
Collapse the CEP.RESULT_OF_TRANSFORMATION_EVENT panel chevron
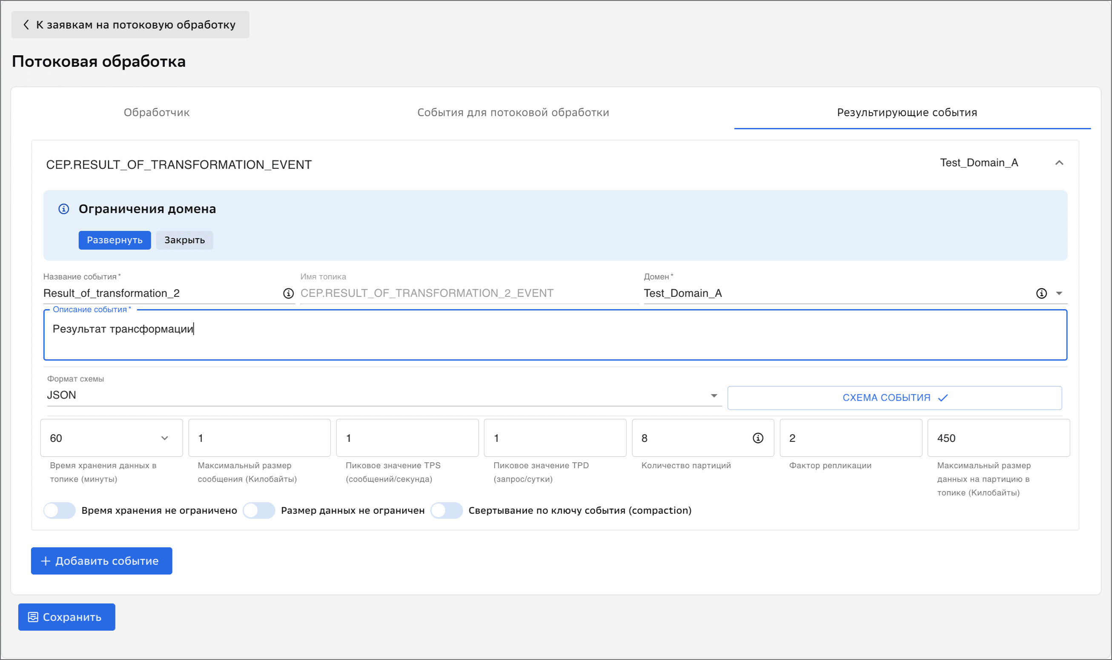[x=1059, y=163]
